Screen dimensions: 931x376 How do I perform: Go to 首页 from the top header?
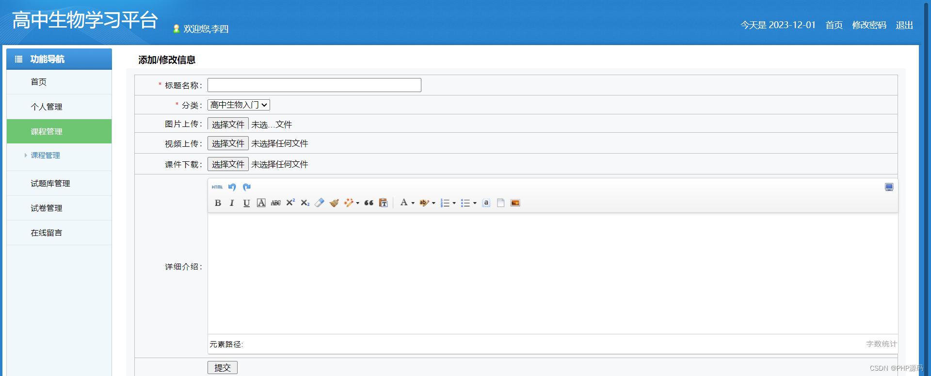[834, 25]
